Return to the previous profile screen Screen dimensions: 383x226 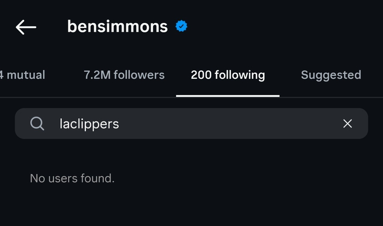(x=26, y=27)
